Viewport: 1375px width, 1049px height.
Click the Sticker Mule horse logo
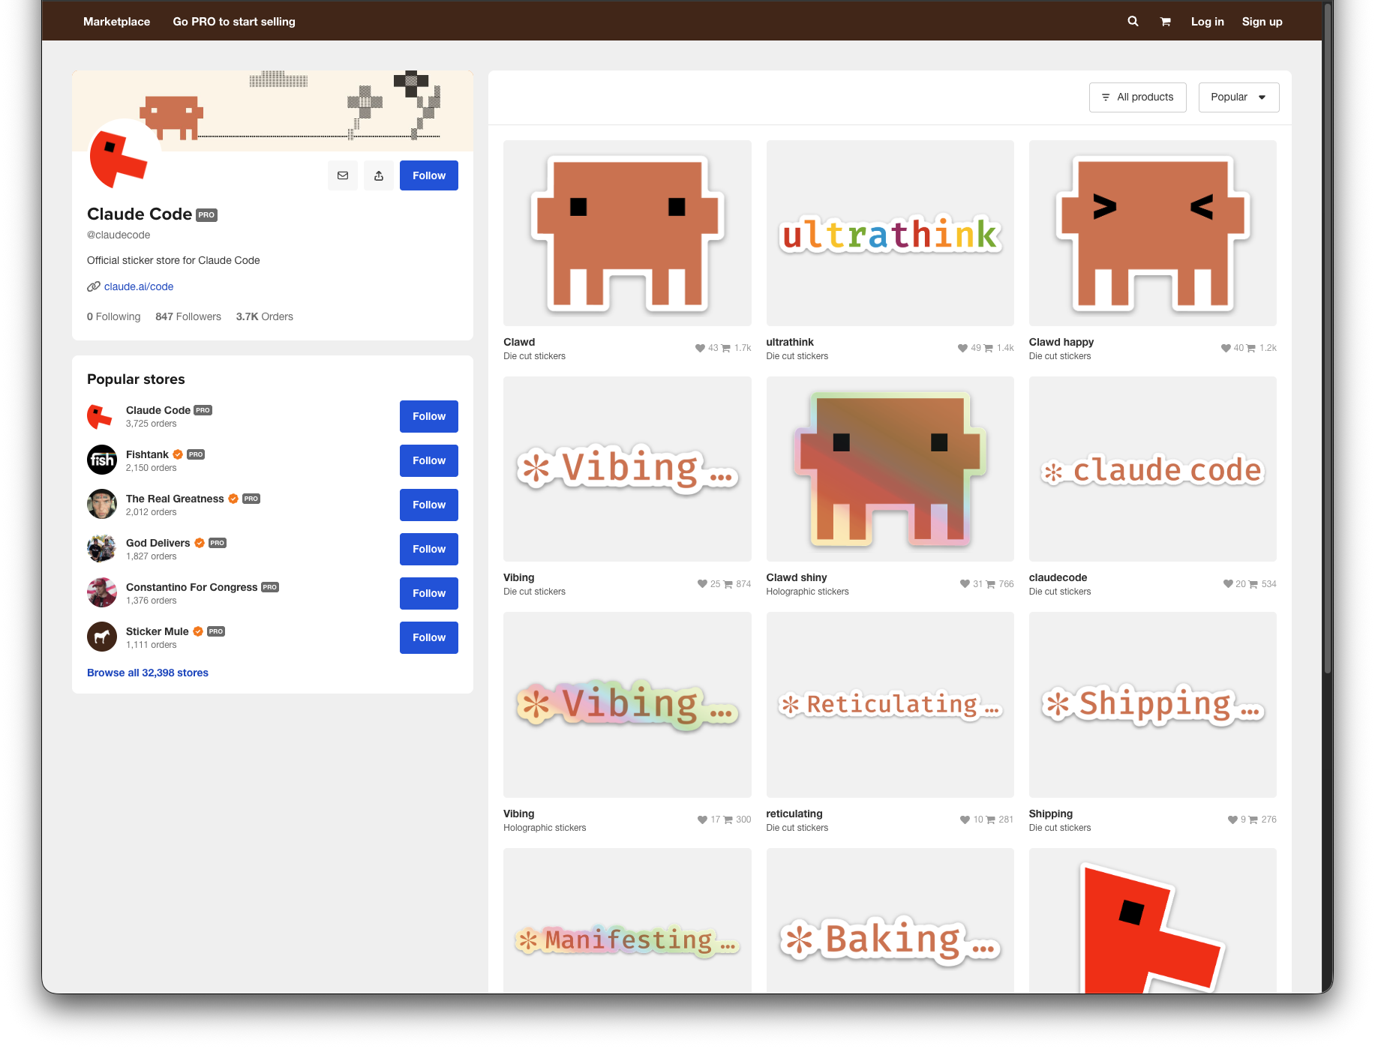tap(102, 637)
